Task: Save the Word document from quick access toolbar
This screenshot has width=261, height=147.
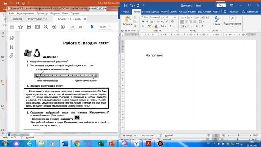Action: coord(126,5)
